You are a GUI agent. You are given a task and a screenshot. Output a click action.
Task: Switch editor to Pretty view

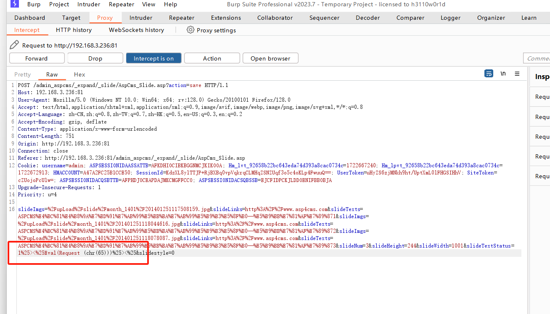coord(23,74)
